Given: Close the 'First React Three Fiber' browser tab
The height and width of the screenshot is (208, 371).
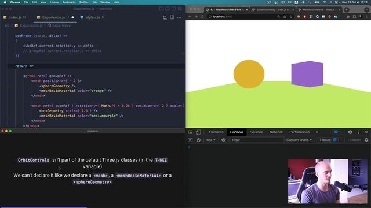Looking at the screenshot, I should pos(247,10).
